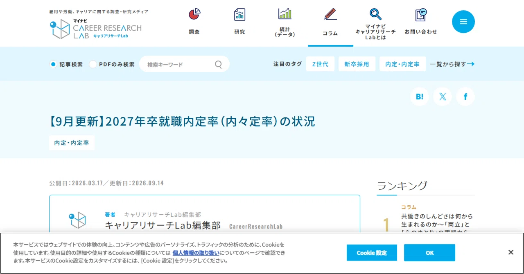Click author name キャリアリサーチLab編集部
This screenshot has width=524, height=274.
click(163, 225)
